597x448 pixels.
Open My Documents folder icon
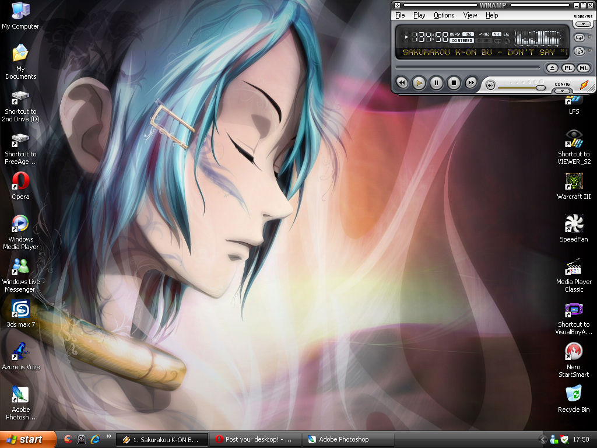click(20, 52)
